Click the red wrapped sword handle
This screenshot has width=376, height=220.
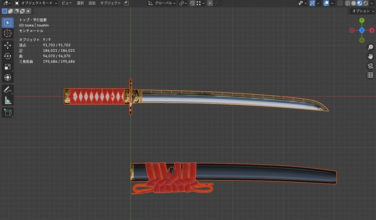pos(97,96)
